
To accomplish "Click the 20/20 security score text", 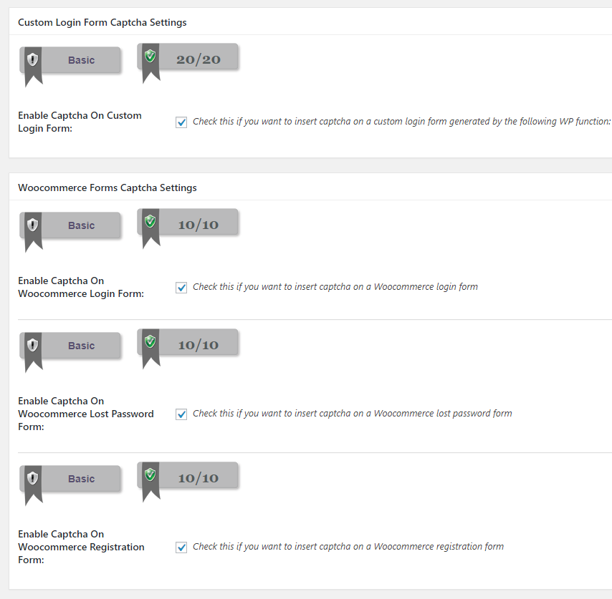I will coord(198,59).
